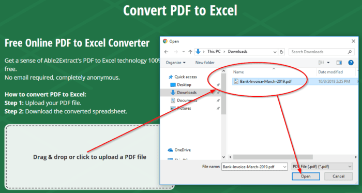Change view layout icon

(x=321, y=63)
